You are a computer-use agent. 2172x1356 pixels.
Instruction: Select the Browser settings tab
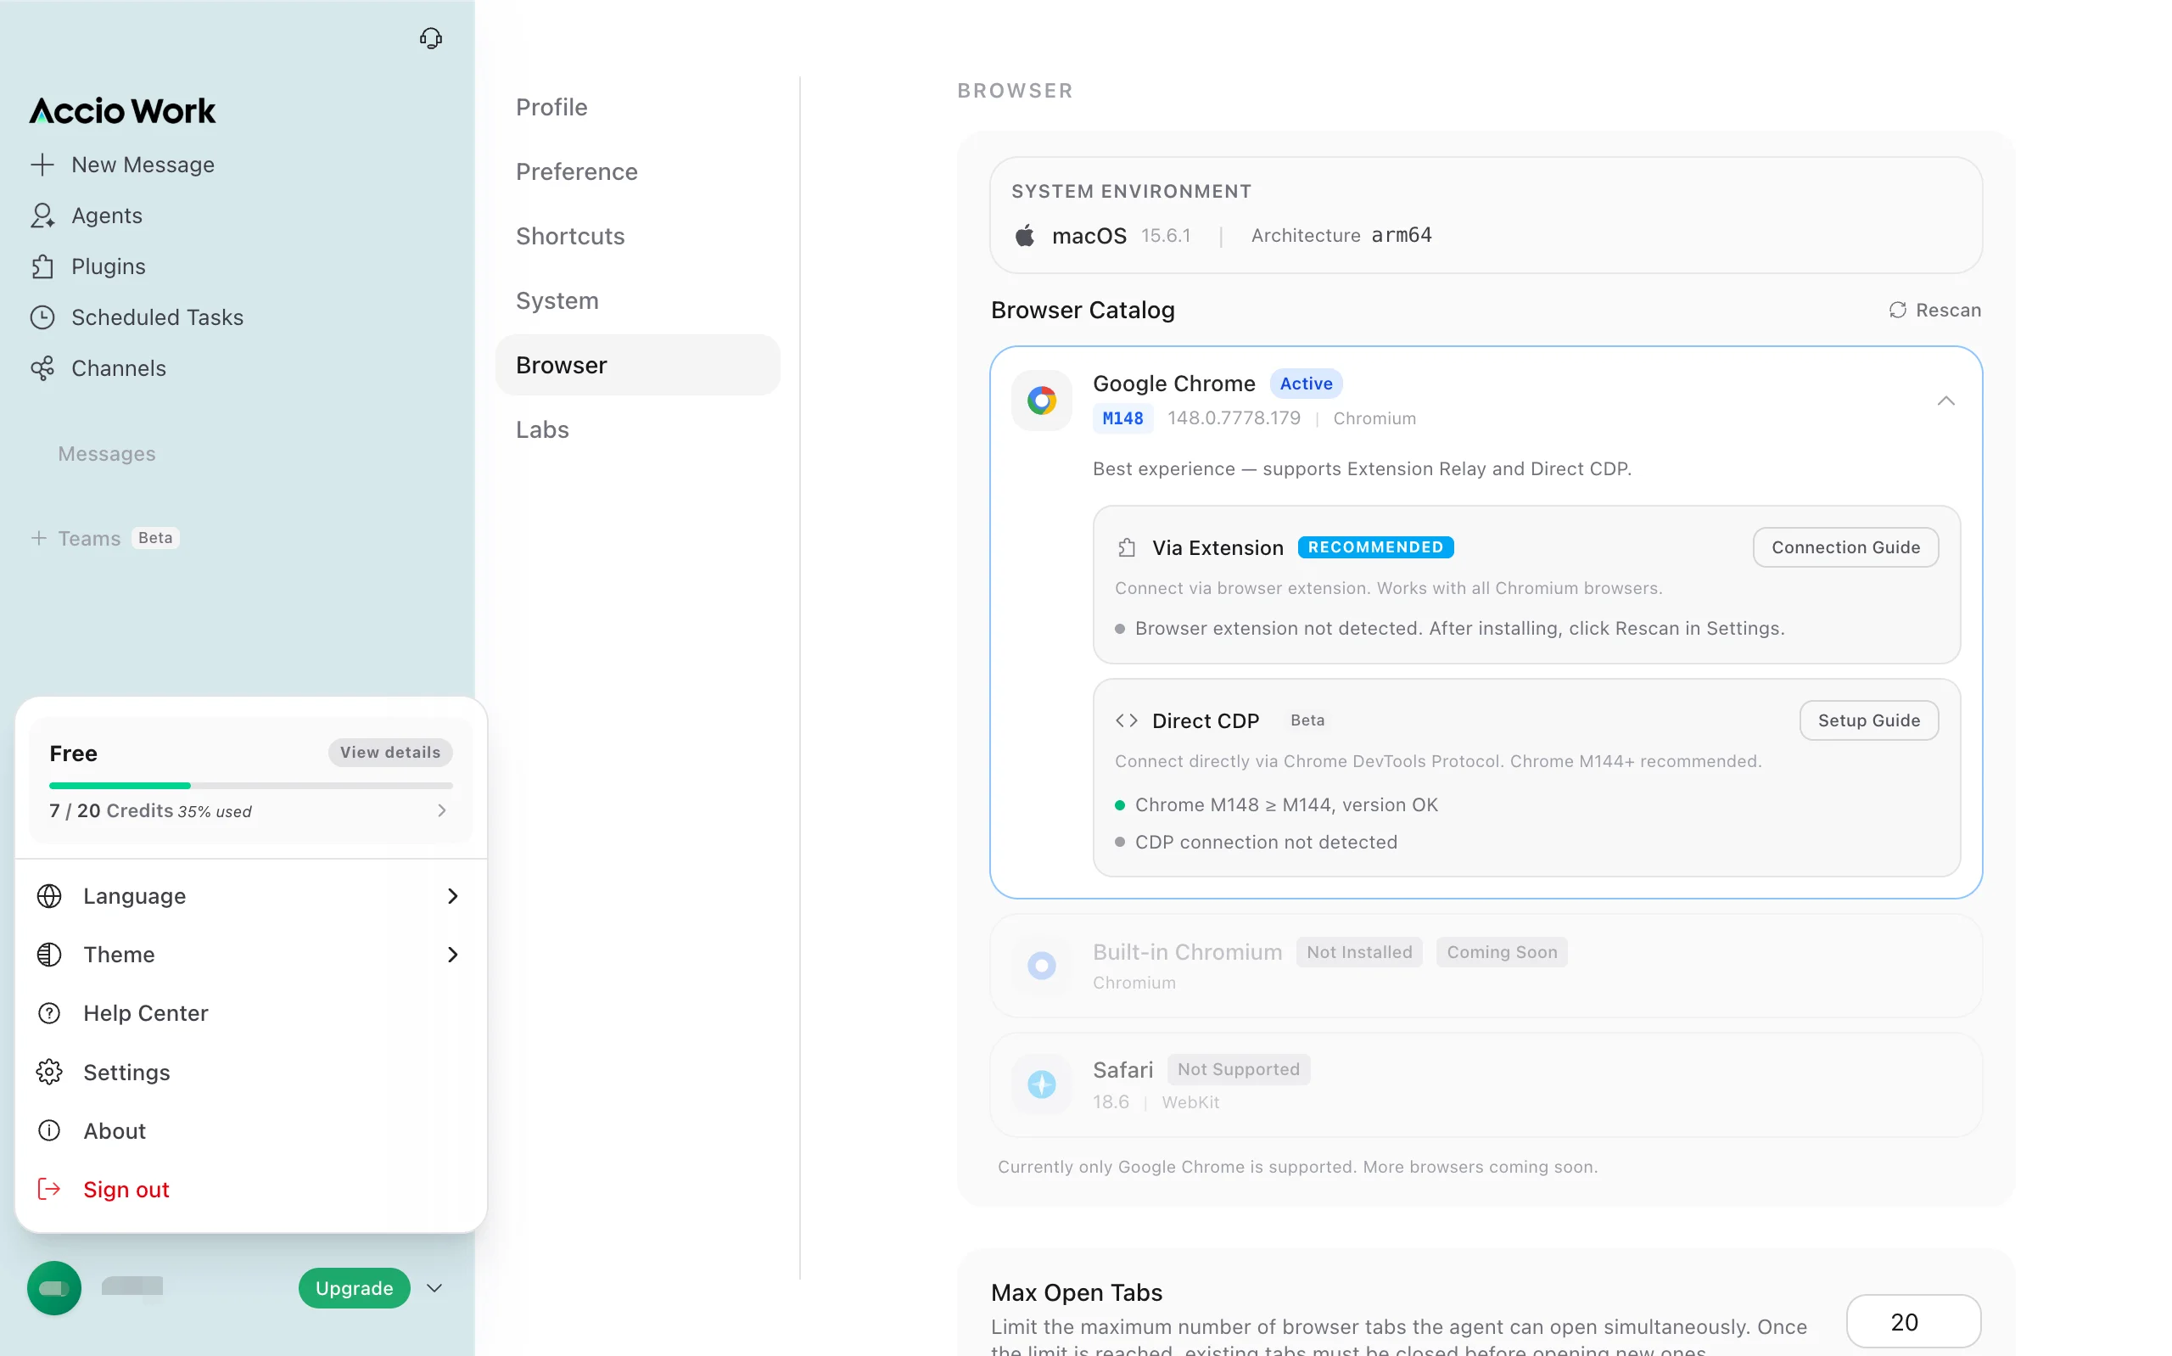637,365
